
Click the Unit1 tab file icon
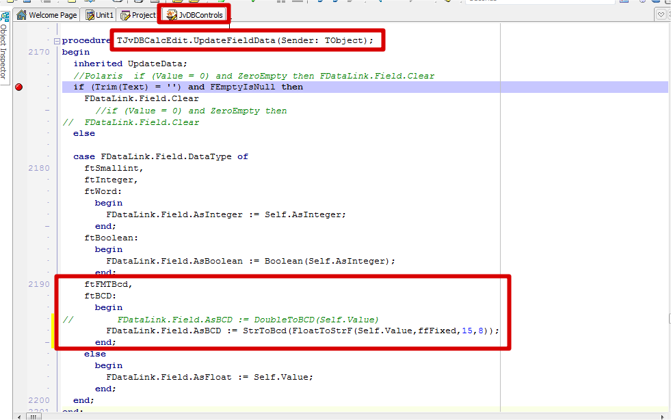(88, 15)
